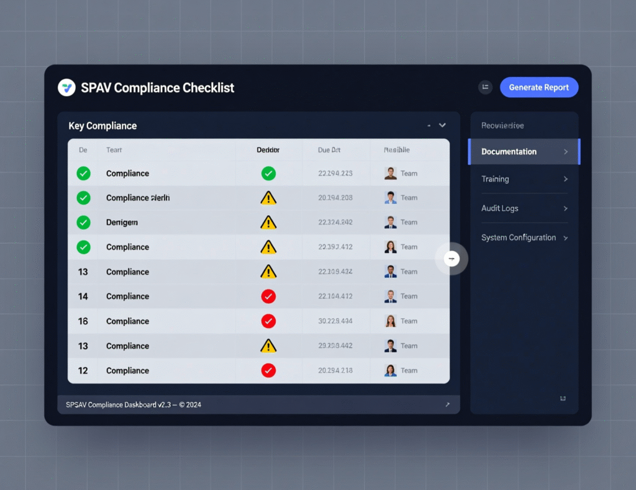Click the red alert icon on row 14
Viewport: 636px width, 490px height.
268,296
